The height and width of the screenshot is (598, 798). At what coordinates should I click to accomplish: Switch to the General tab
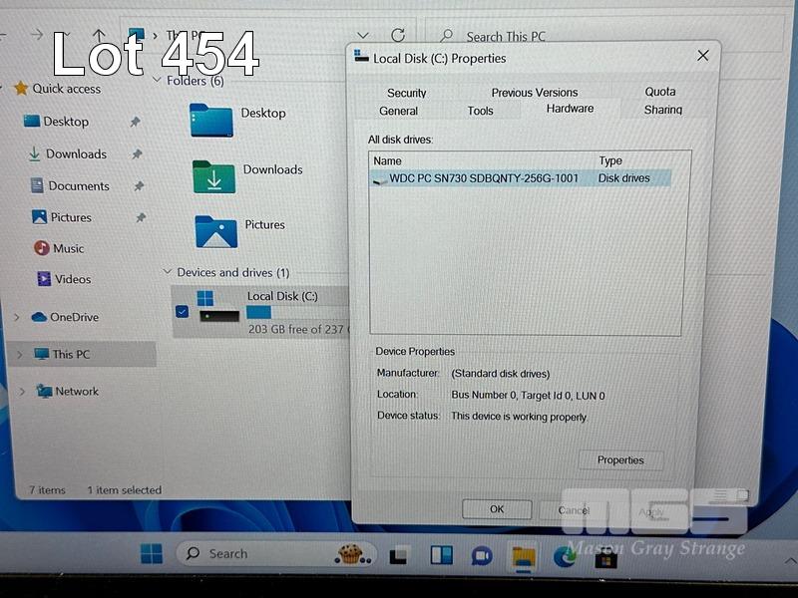click(398, 111)
